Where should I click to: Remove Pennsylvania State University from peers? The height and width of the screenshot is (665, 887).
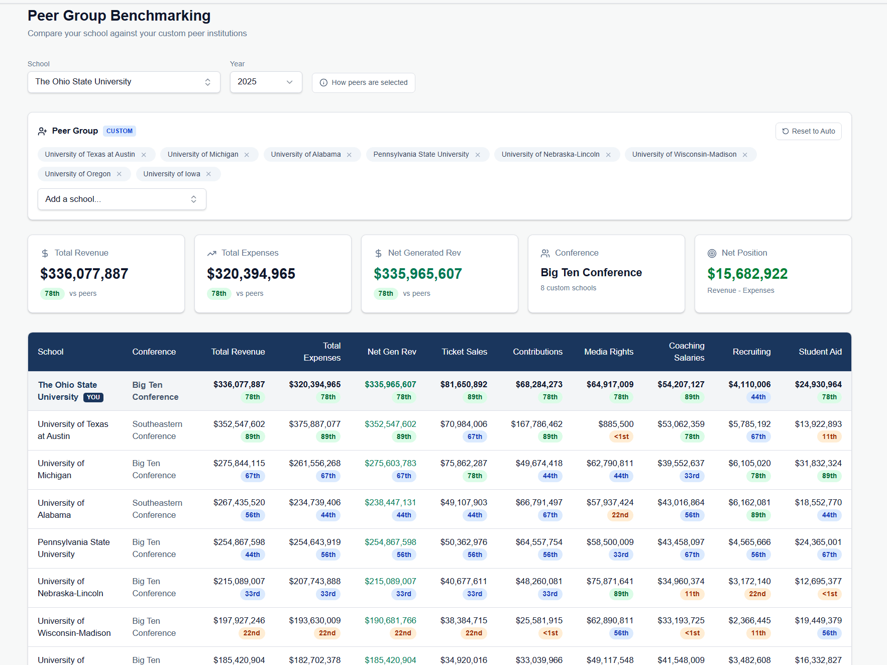tap(478, 155)
